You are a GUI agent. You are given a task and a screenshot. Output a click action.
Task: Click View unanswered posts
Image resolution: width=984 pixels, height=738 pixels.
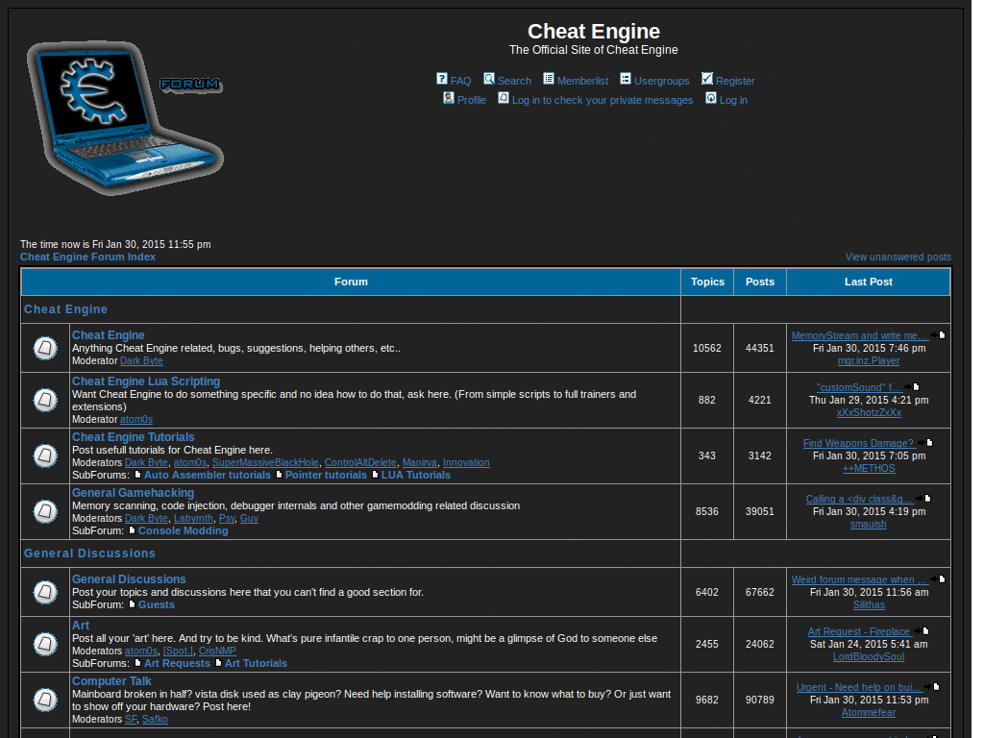[x=898, y=257]
